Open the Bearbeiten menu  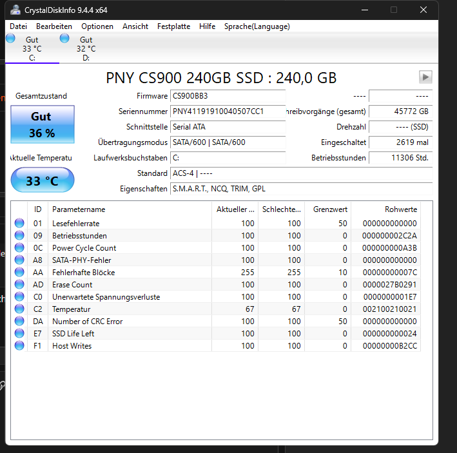pos(54,26)
